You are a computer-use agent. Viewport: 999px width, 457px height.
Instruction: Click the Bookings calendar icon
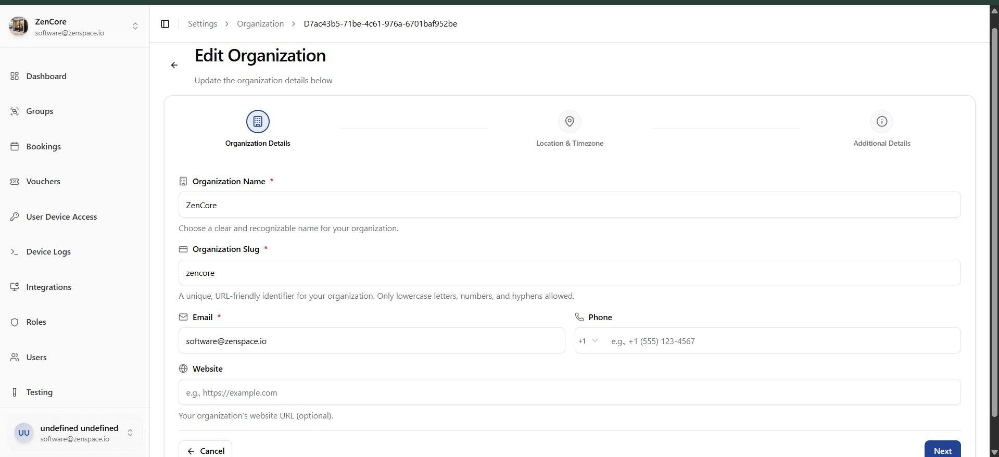(15, 146)
